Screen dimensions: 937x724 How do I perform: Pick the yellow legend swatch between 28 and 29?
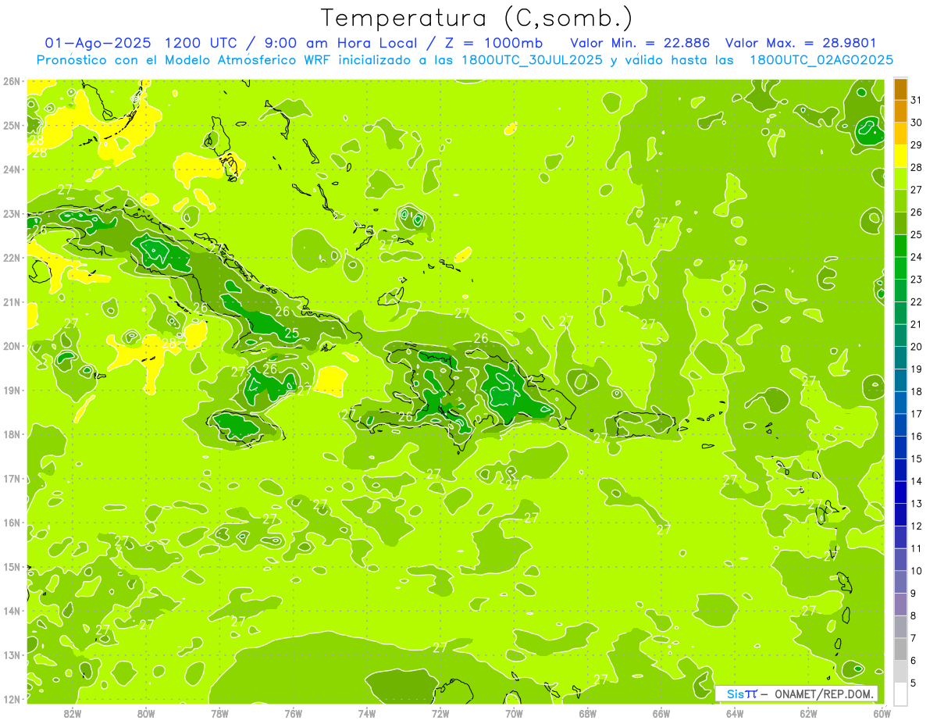tap(900, 156)
